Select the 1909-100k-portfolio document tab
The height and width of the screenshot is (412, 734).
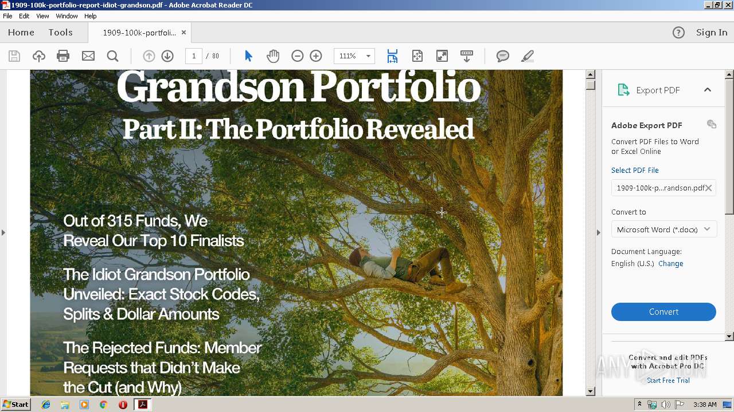click(139, 33)
